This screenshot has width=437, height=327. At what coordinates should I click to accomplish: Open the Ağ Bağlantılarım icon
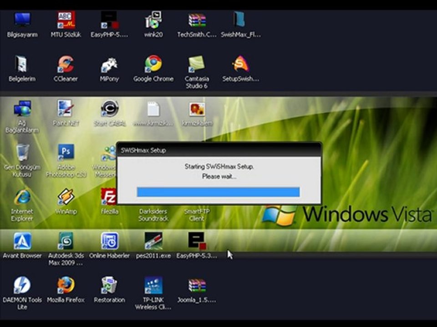22,109
